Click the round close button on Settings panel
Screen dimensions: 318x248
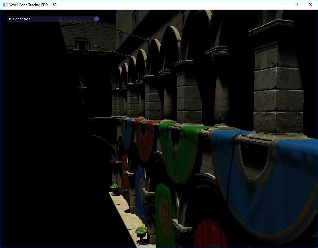coord(96,19)
